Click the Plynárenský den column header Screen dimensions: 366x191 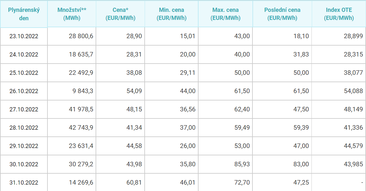24,14
